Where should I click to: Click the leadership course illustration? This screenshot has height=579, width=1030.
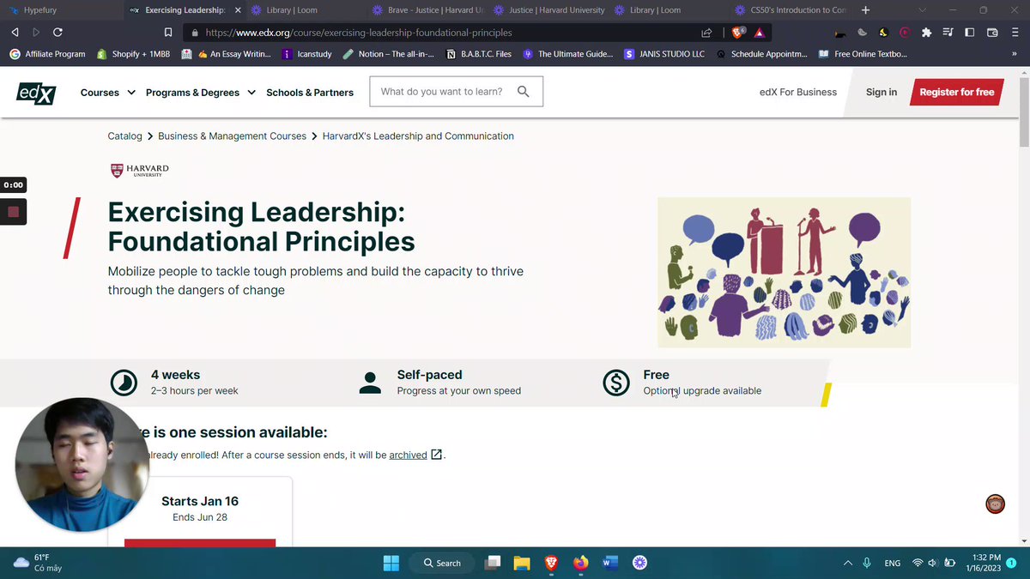[x=784, y=273]
